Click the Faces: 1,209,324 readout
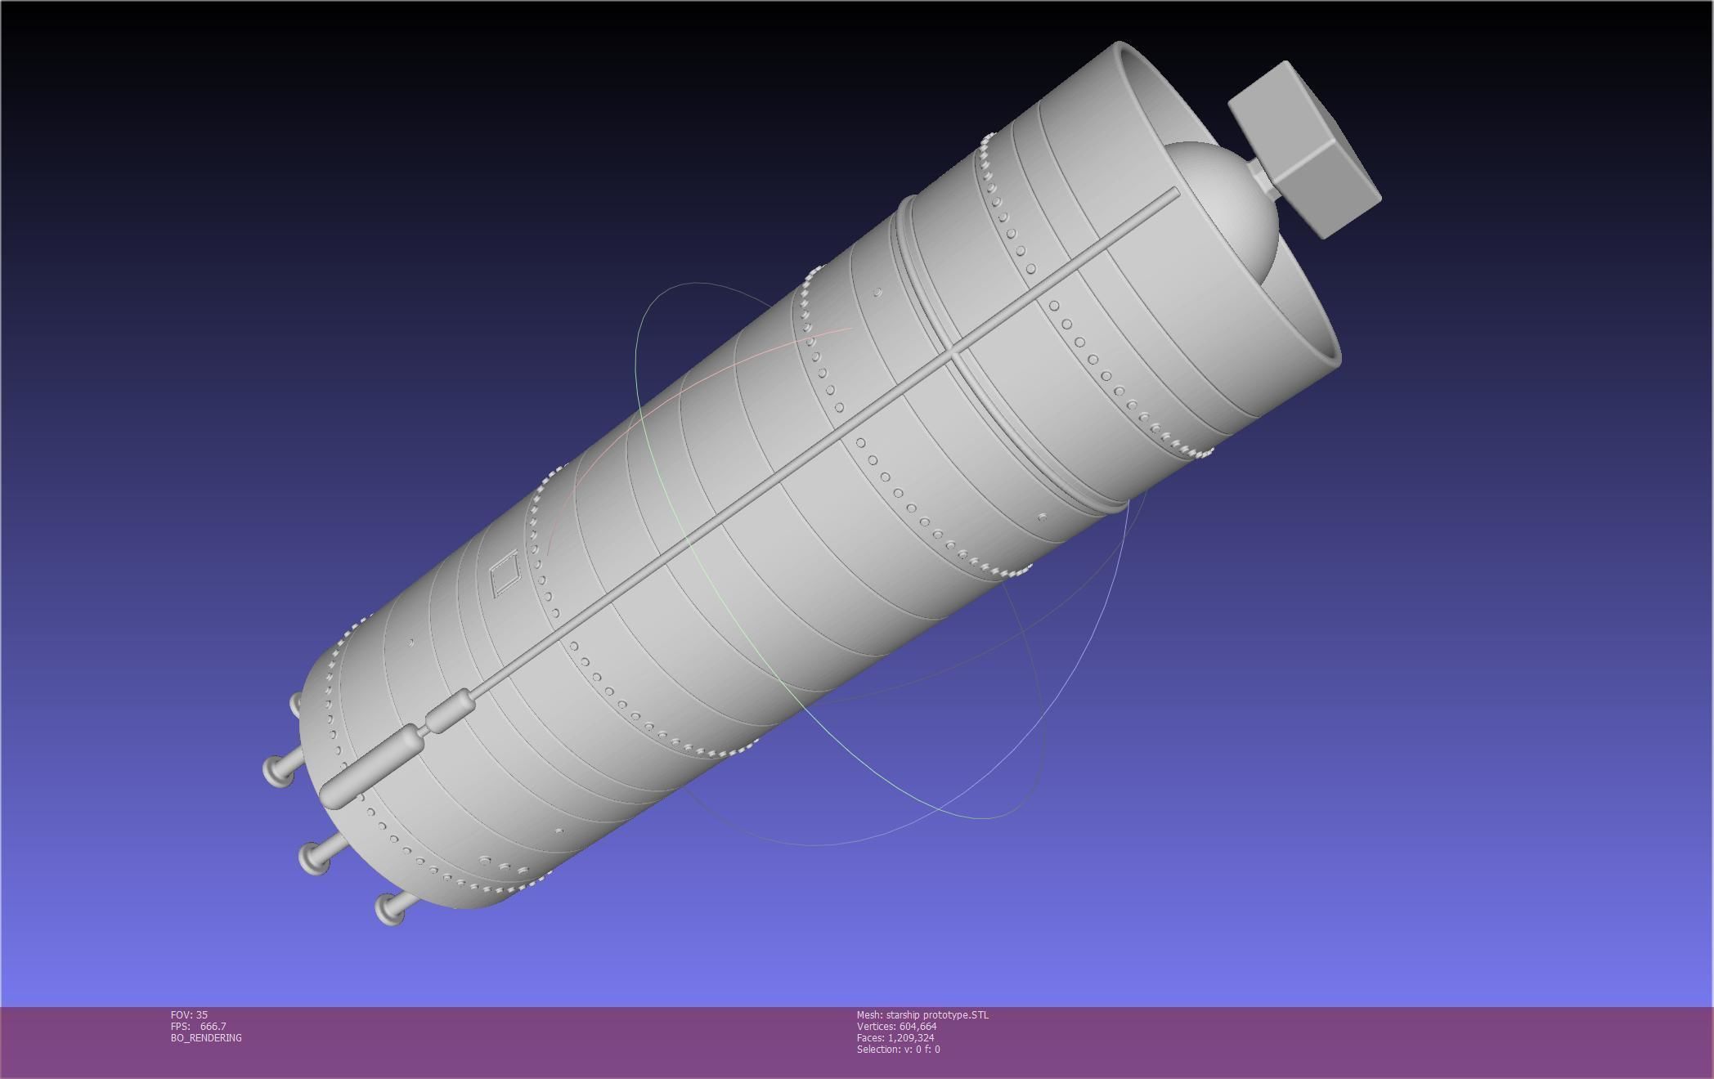Viewport: 1714px width, 1079px height. [x=895, y=1038]
